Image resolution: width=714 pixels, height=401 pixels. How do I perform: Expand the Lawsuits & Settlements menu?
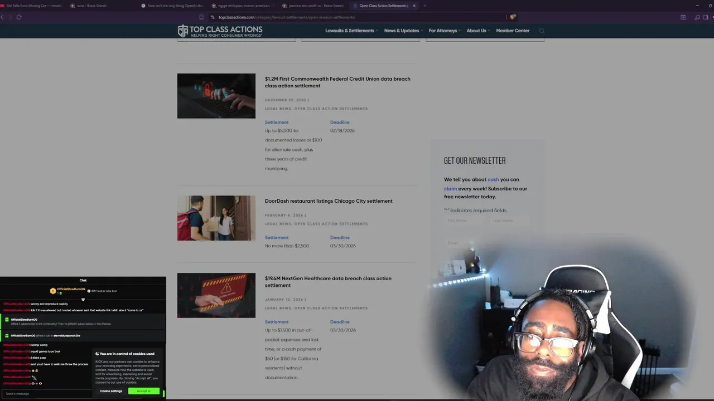point(351,31)
